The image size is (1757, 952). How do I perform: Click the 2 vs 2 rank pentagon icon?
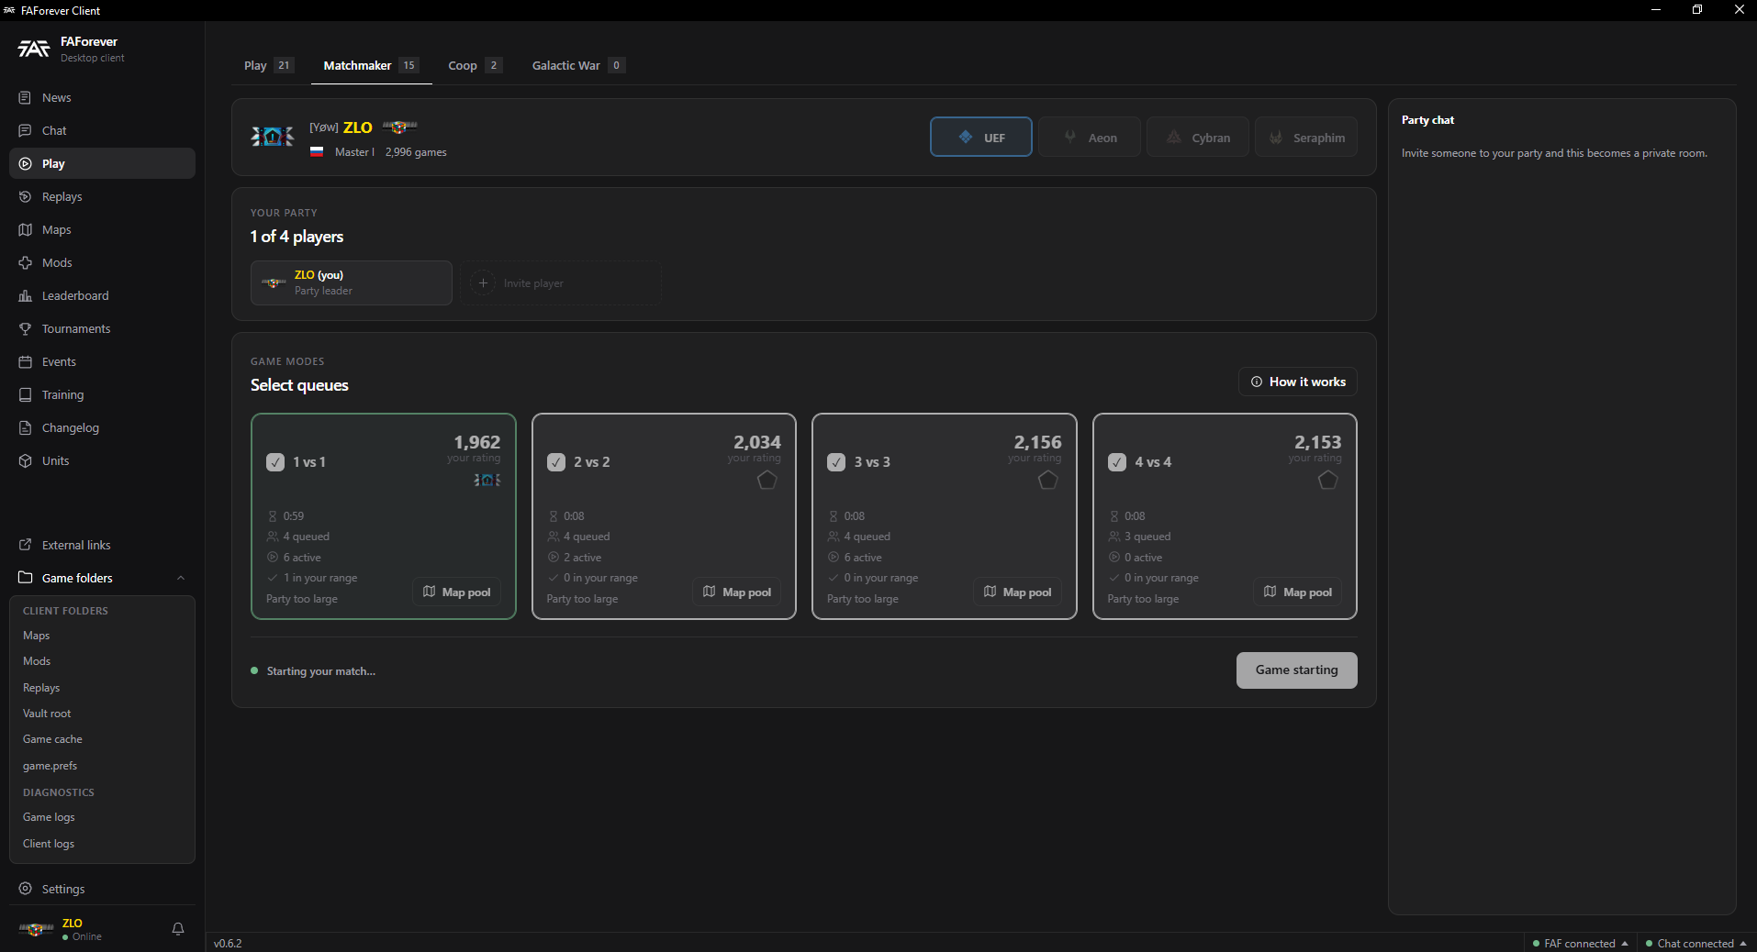point(767,480)
